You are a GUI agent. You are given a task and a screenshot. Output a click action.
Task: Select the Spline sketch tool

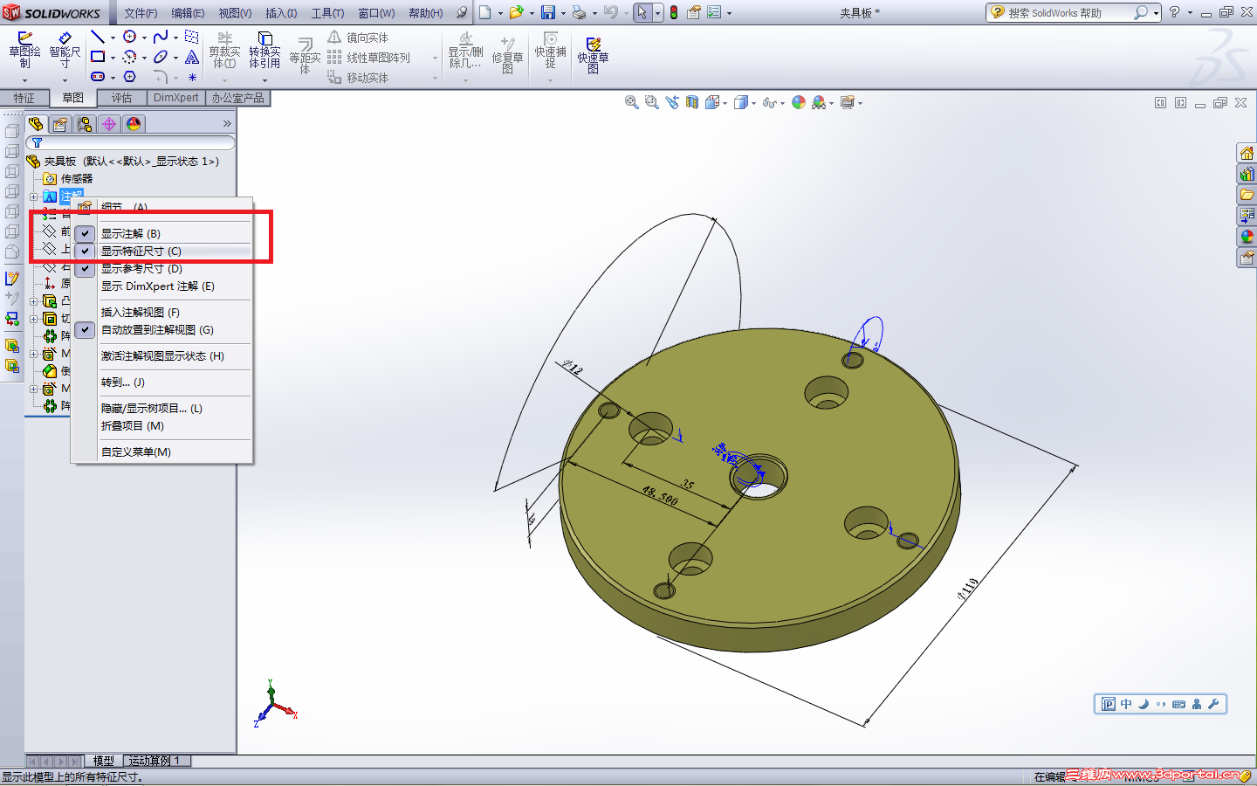tap(161, 37)
